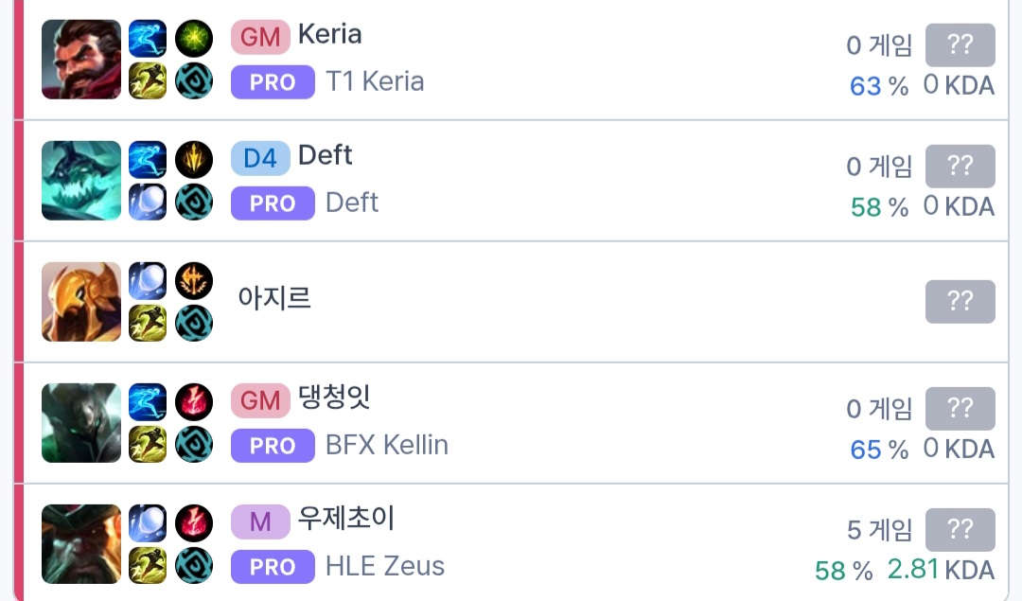Click Keria's Ghost summoner spell icon

(x=147, y=39)
